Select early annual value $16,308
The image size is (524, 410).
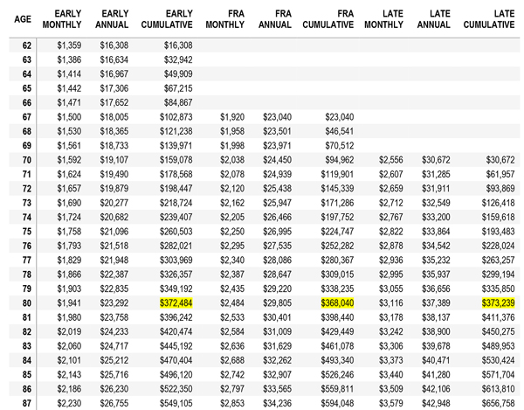click(114, 45)
